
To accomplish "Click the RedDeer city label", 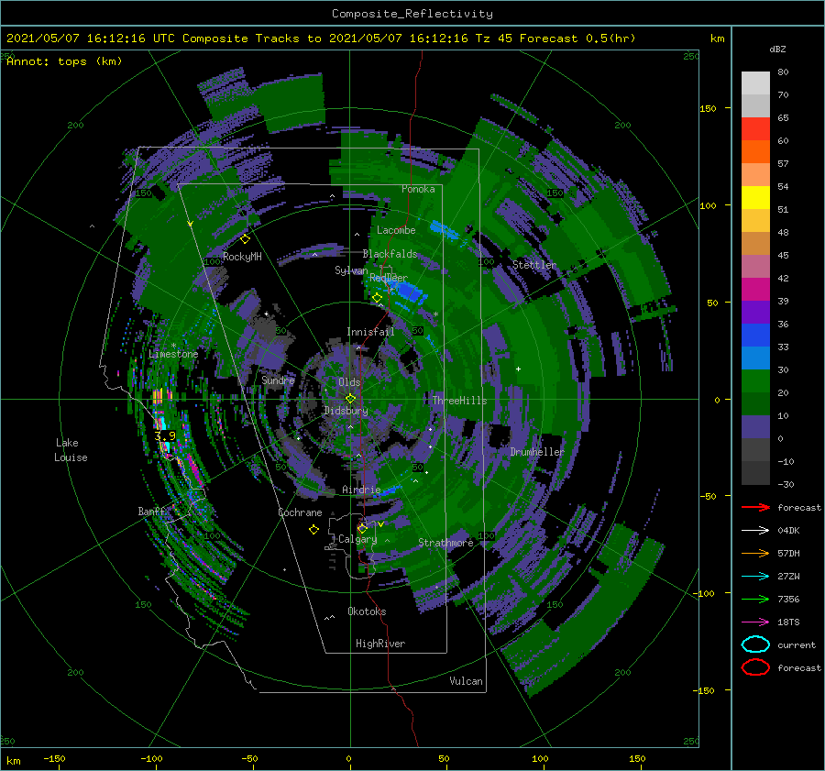I will tap(389, 278).
